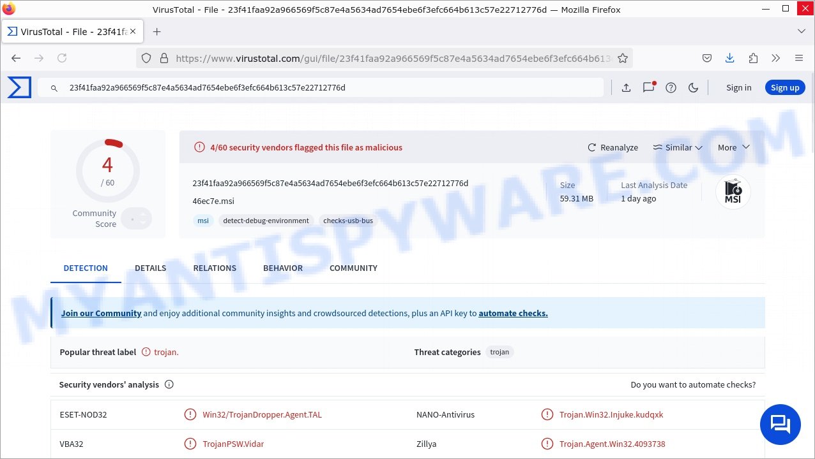Click the Zillya vendor name
Screen dimensions: 815x459
[x=427, y=444]
